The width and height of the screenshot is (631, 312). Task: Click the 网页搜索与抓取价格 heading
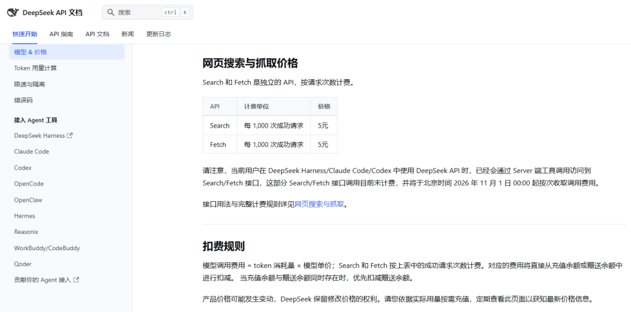point(250,63)
